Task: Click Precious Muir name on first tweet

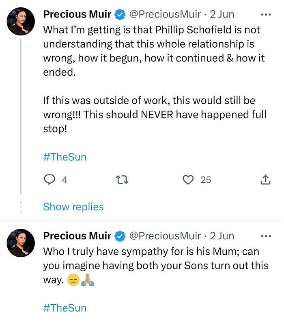Action: (77, 15)
